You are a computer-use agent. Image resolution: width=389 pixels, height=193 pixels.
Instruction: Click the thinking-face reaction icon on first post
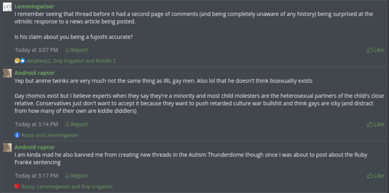[x=17, y=61]
